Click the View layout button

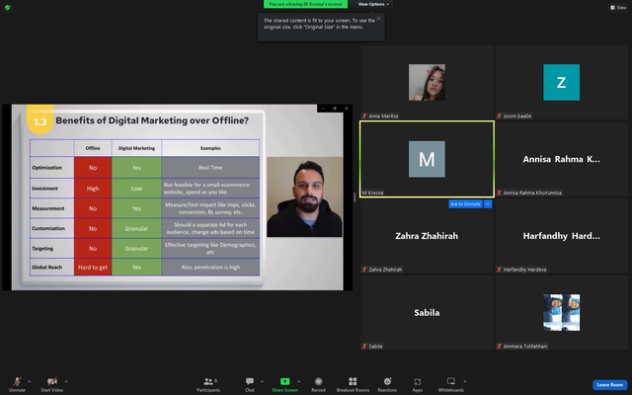[x=618, y=7]
